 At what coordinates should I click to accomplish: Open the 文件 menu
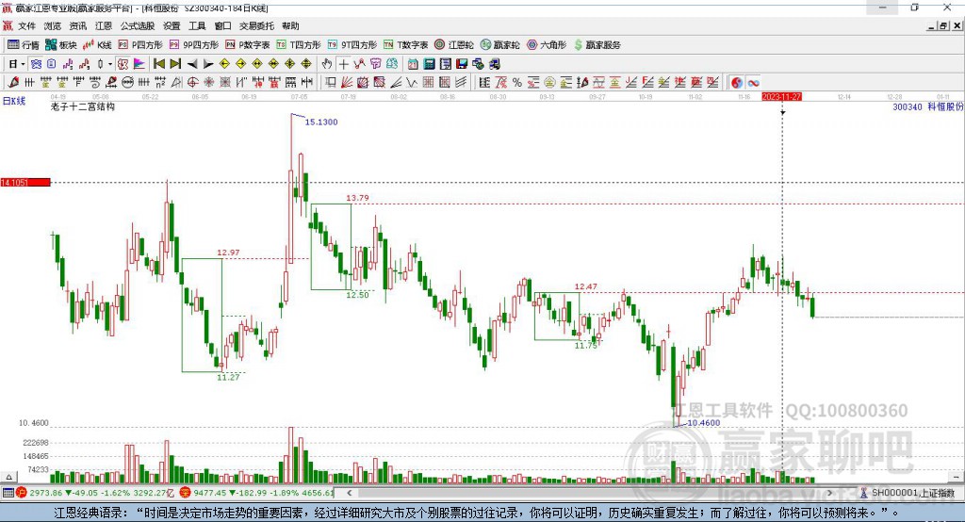26,25
